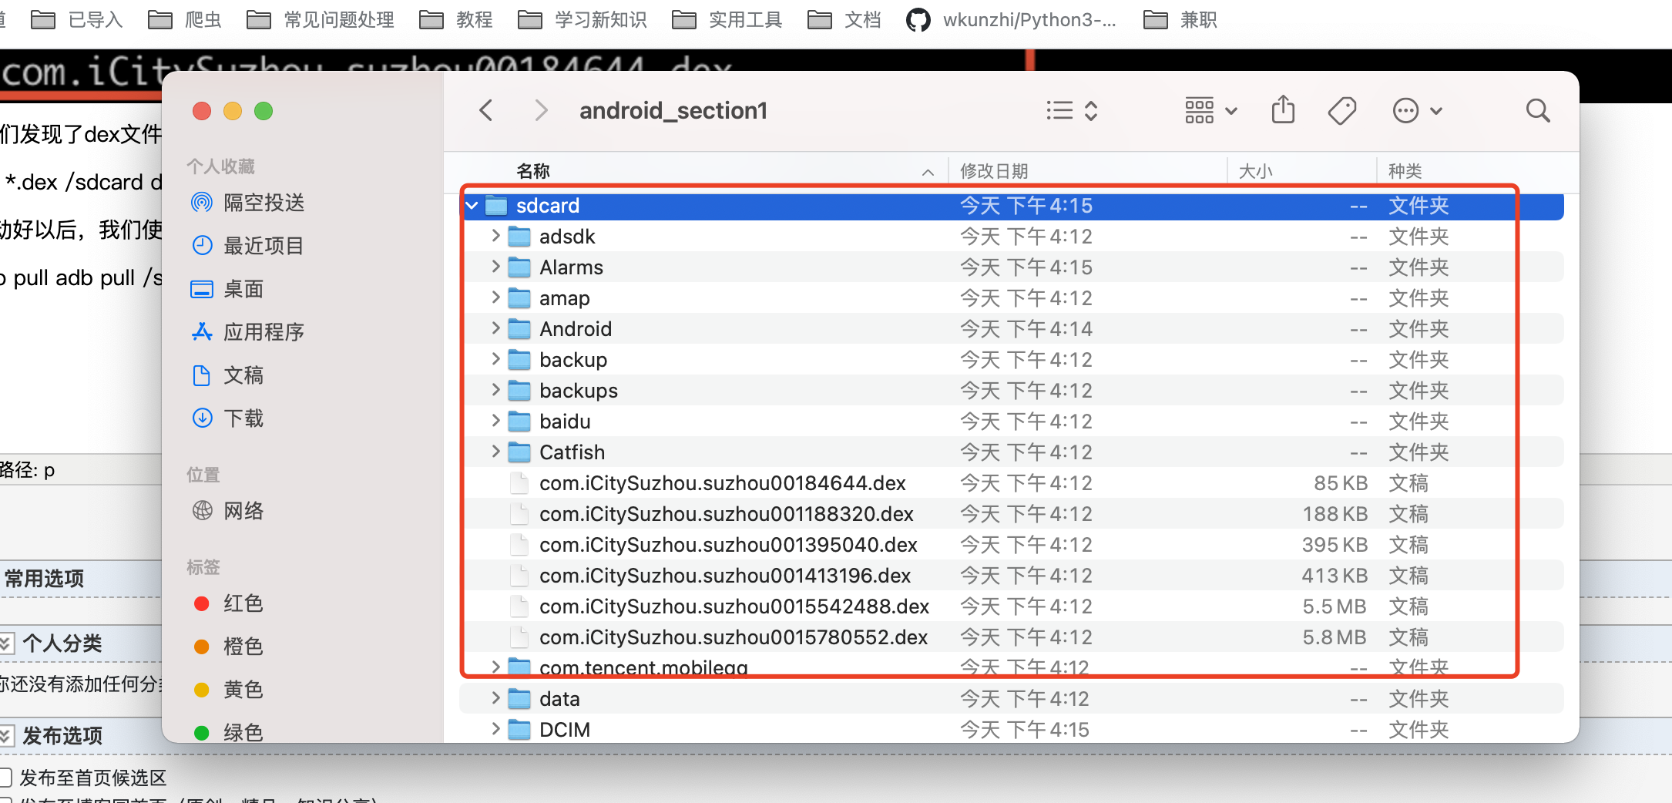Expand the Alarms folder
The width and height of the screenshot is (1672, 803).
point(495,267)
